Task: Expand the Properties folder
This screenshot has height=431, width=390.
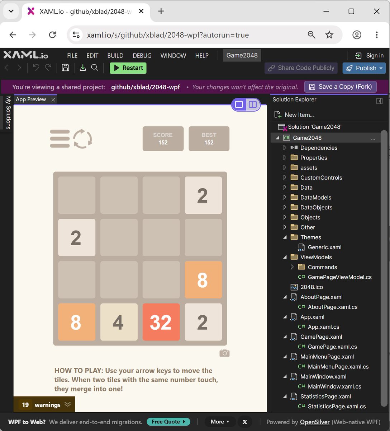Action: (285, 158)
